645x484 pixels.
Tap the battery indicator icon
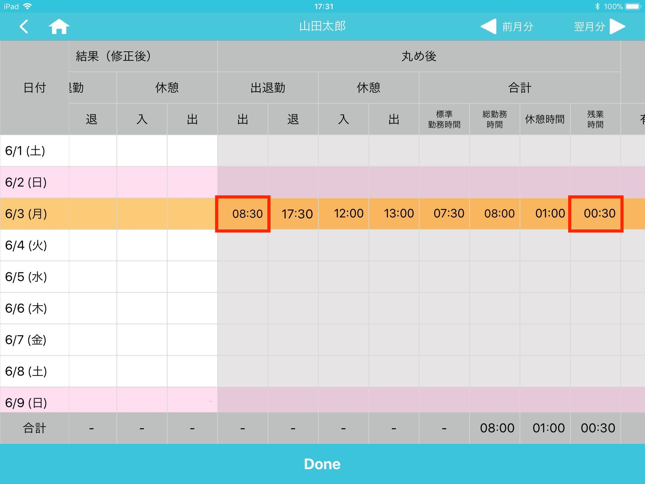633,6
